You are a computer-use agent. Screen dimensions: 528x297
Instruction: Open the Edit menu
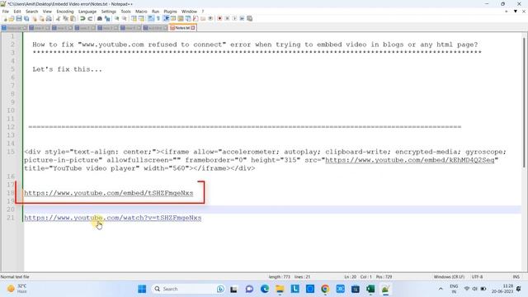click(x=17, y=12)
